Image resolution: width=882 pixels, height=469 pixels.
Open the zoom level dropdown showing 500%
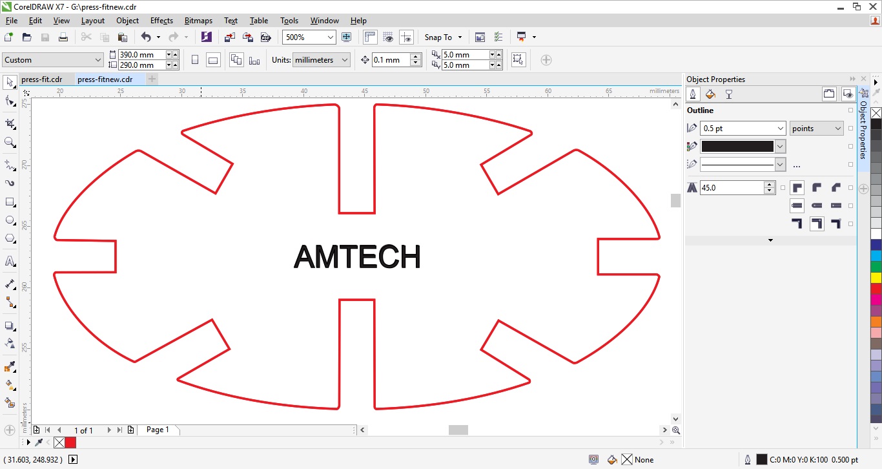(x=331, y=37)
